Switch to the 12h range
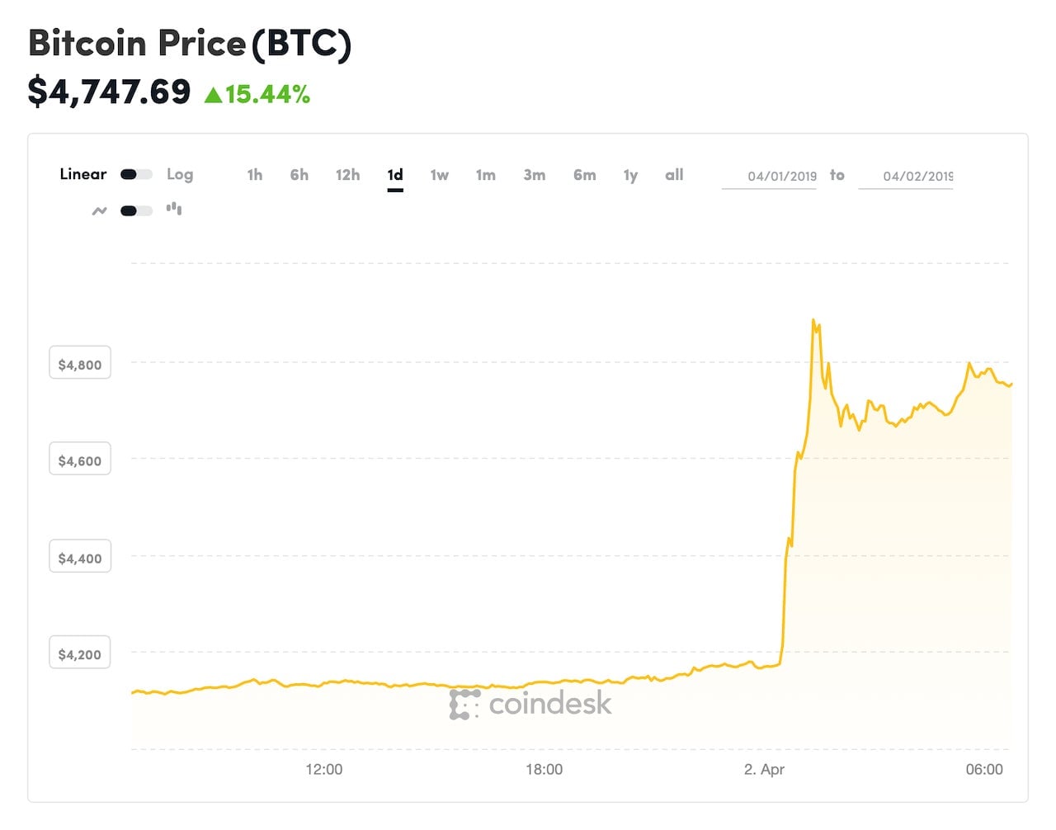 pyautogui.click(x=347, y=175)
